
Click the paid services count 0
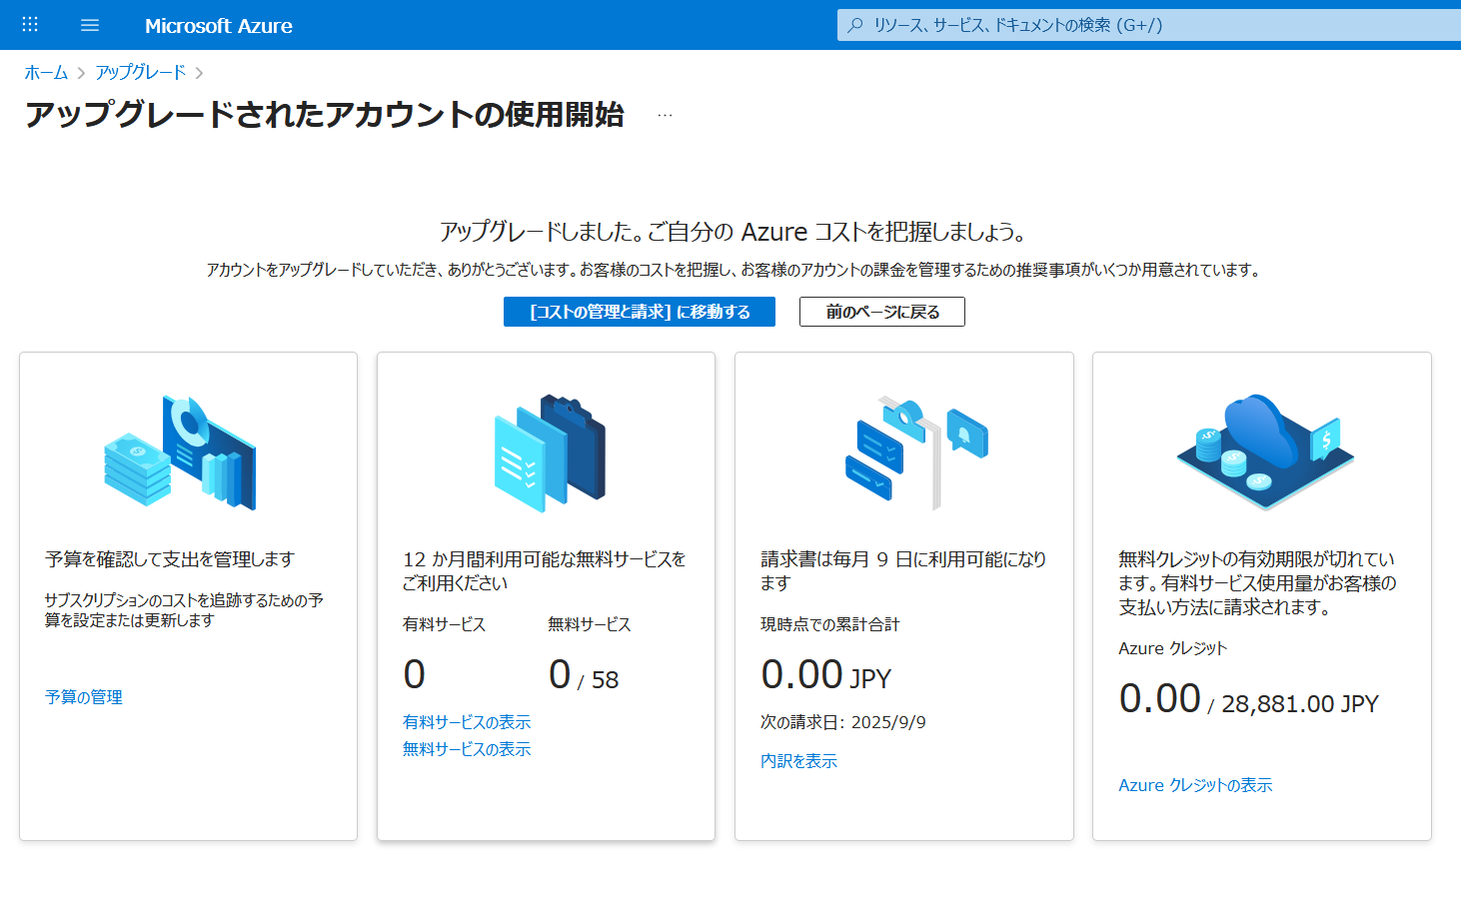[414, 675]
